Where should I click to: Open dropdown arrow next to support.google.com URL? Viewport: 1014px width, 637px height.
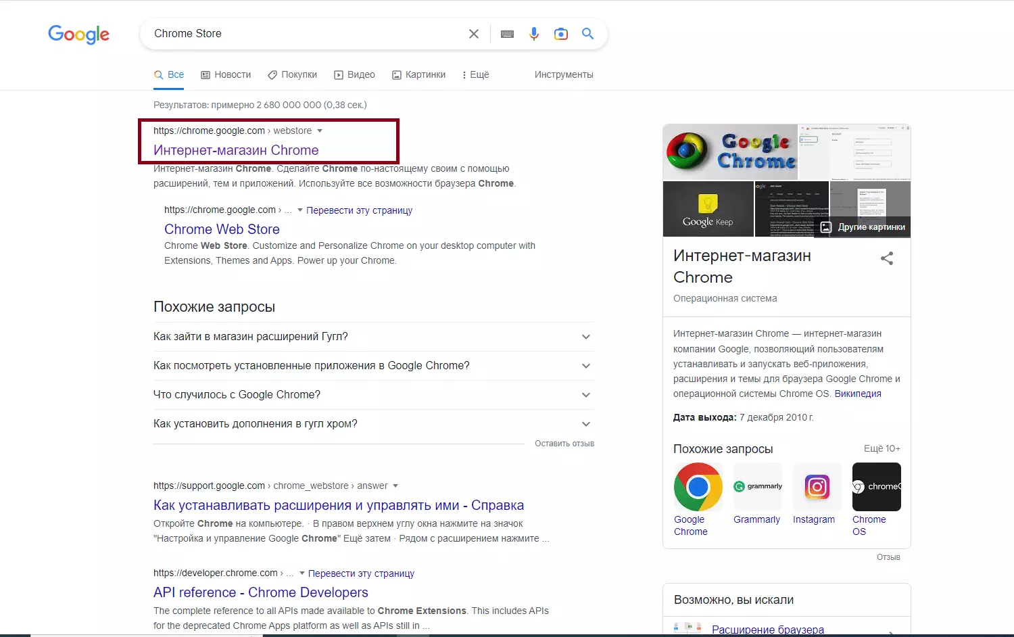[395, 486]
